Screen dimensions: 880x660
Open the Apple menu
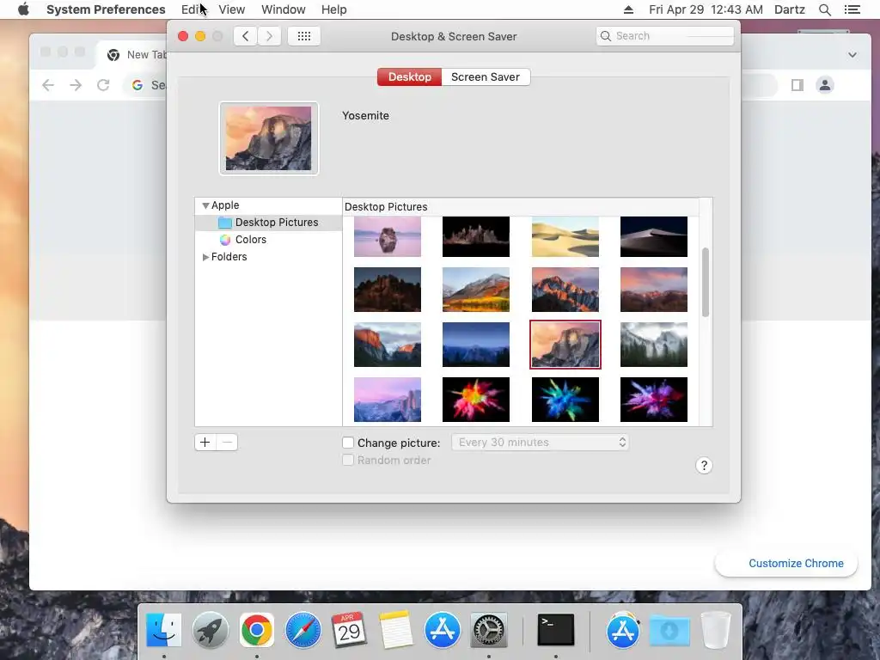tap(23, 9)
